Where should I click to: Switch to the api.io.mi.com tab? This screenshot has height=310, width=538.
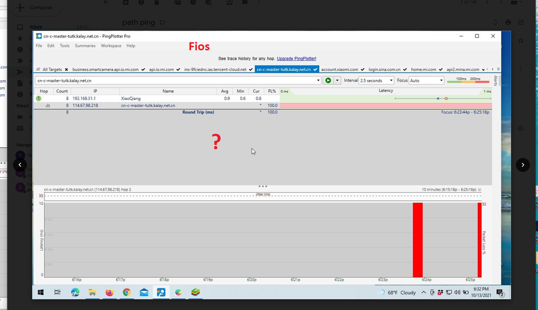click(161, 69)
